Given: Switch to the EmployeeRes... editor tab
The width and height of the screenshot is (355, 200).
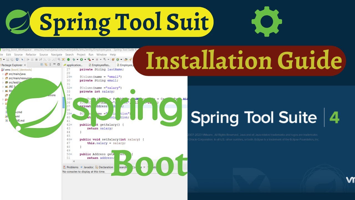Looking at the screenshot, I should click(99, 65).
